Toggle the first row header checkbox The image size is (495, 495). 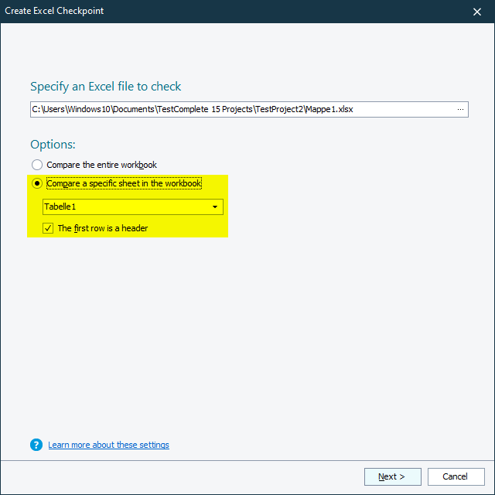point(47,228)
